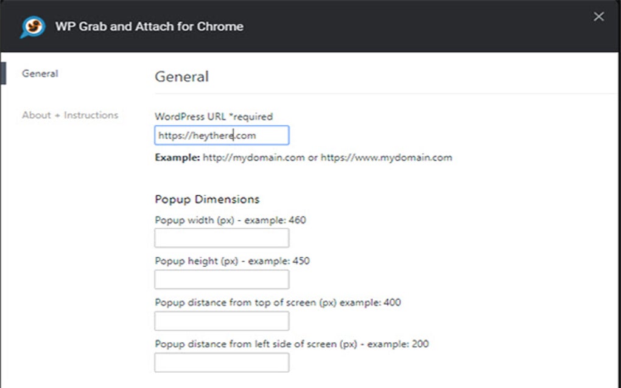Click the https://www.mydomain.com example text
The width and height of the screenshot is (621, 388).
[x=386, y=158]
